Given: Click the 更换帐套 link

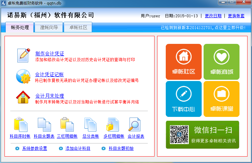Looking at the screenshot, I should [x=236, y=16].
